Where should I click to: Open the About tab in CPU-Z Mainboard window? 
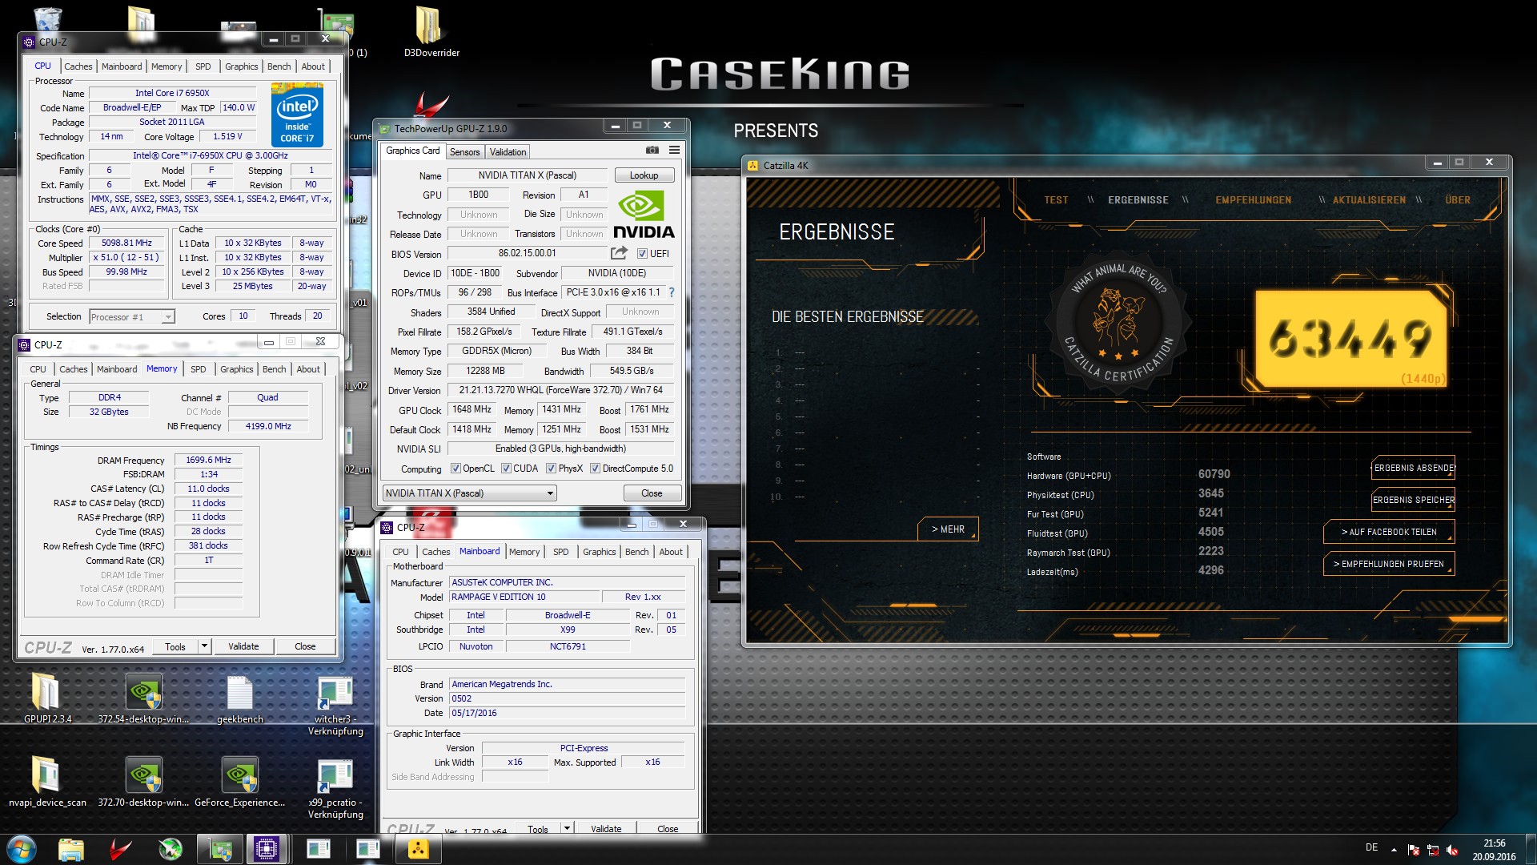point(671,552)
